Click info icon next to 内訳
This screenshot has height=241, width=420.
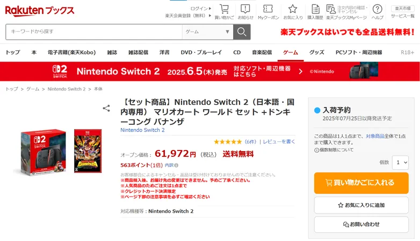(176, 165)
